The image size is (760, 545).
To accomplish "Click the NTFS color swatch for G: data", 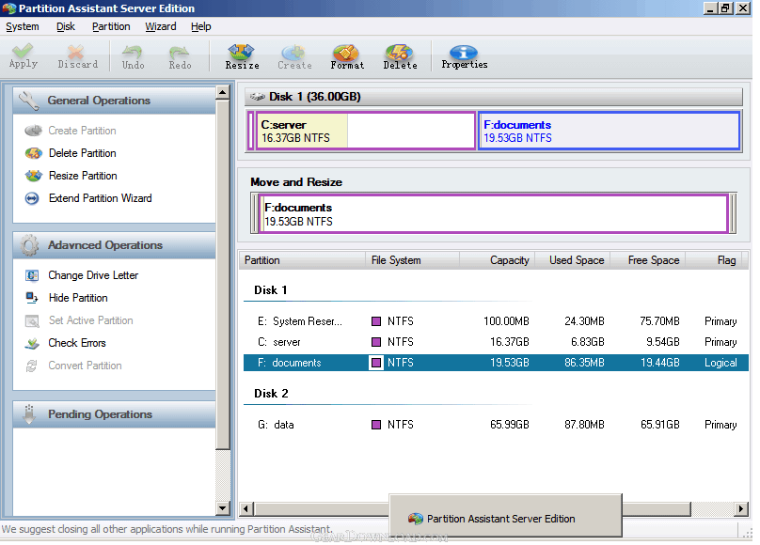I will (x=375, y=425).
